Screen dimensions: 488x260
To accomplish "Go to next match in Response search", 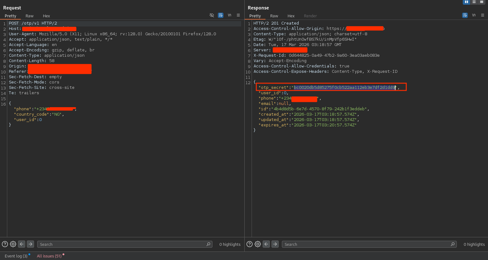I will (275, 244).
